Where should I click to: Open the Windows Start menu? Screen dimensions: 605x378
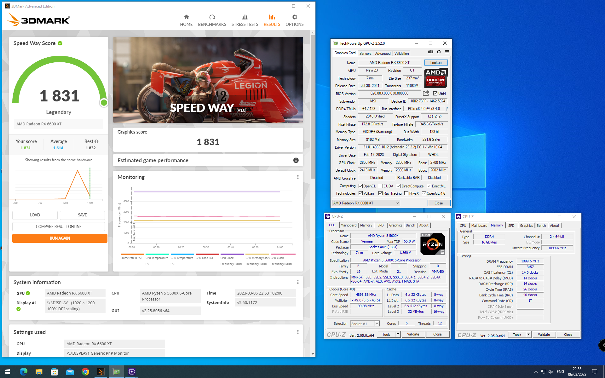(x=8, y=372)
